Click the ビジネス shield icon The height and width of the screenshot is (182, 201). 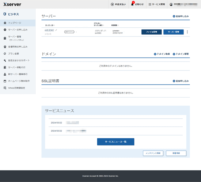(x=5, y=14)
